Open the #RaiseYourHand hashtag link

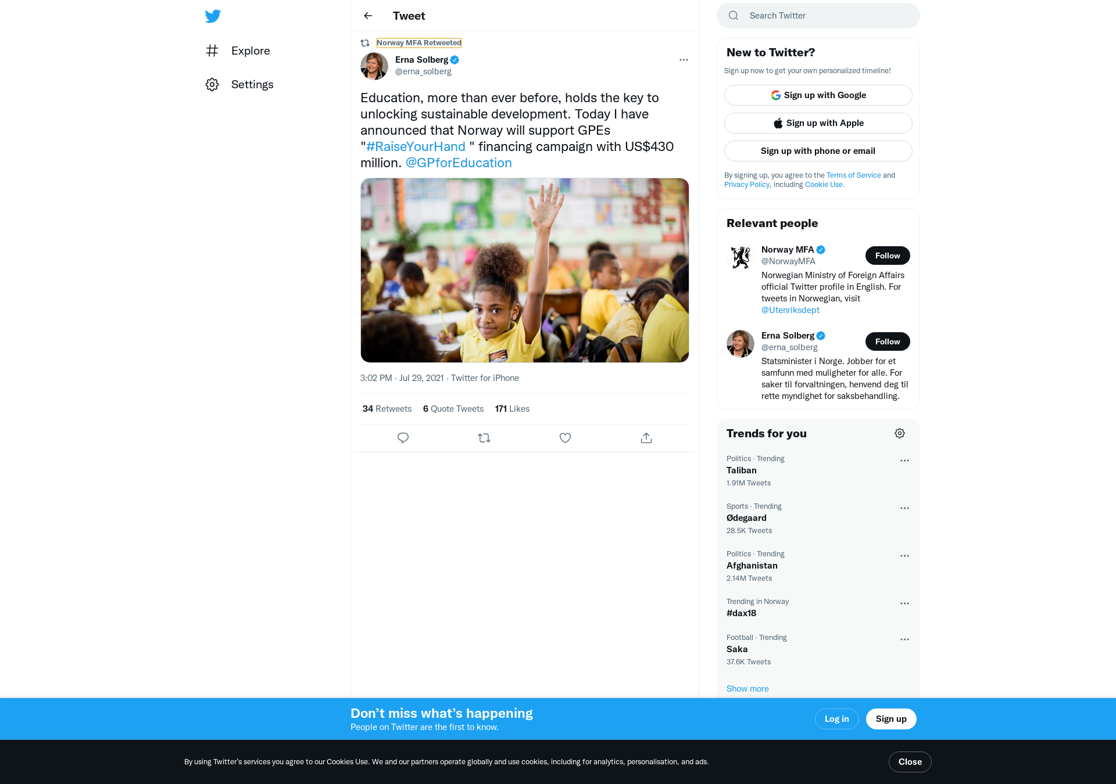click(416, 147)
